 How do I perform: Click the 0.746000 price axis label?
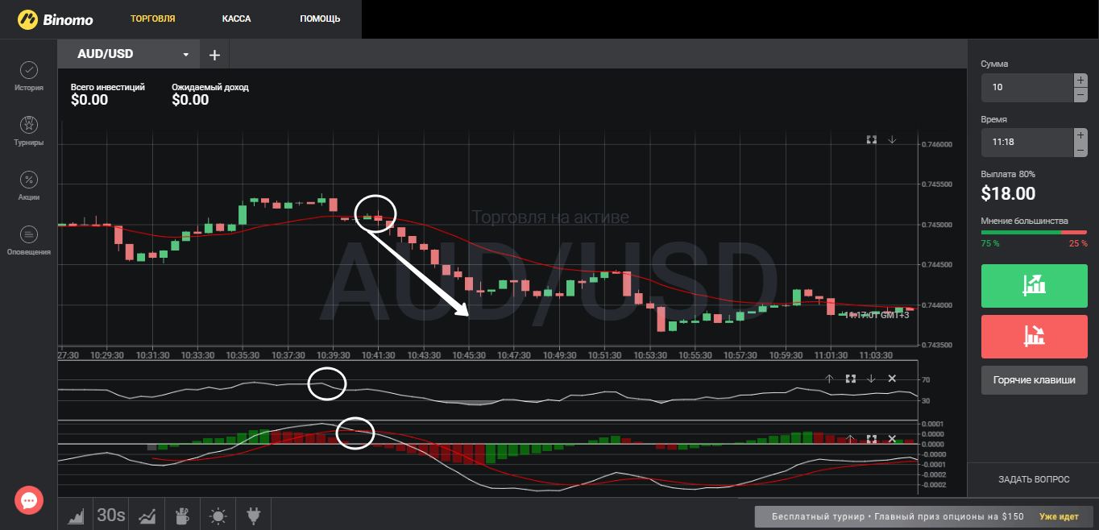pos(936,144)
